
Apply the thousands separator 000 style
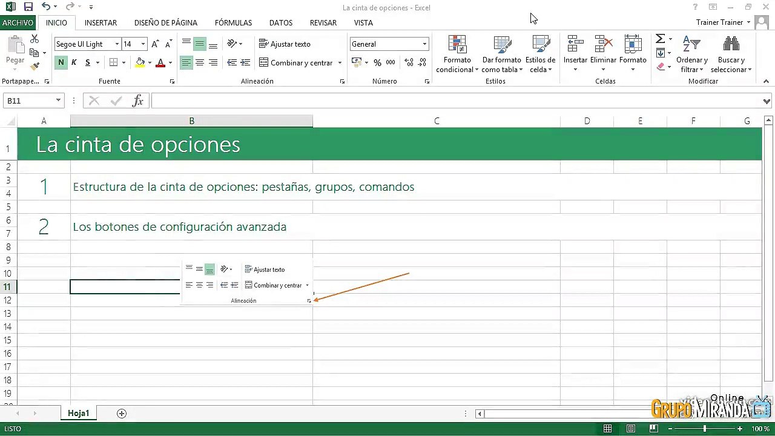click(x=391, y=62)
